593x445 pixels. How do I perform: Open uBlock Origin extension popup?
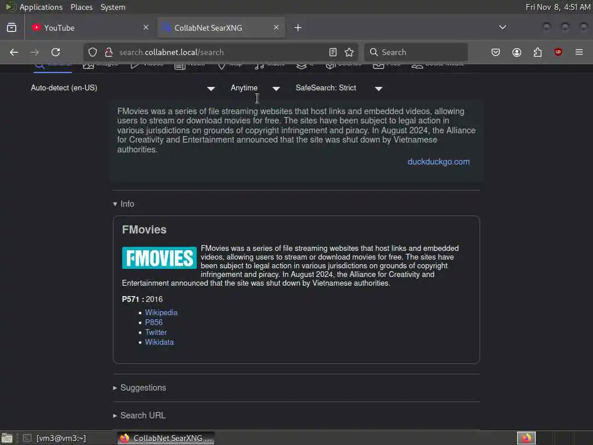pos(558,52)
